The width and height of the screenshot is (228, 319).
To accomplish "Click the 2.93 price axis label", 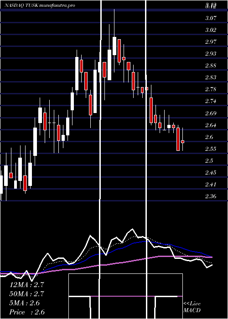I will tap(211, 54).
